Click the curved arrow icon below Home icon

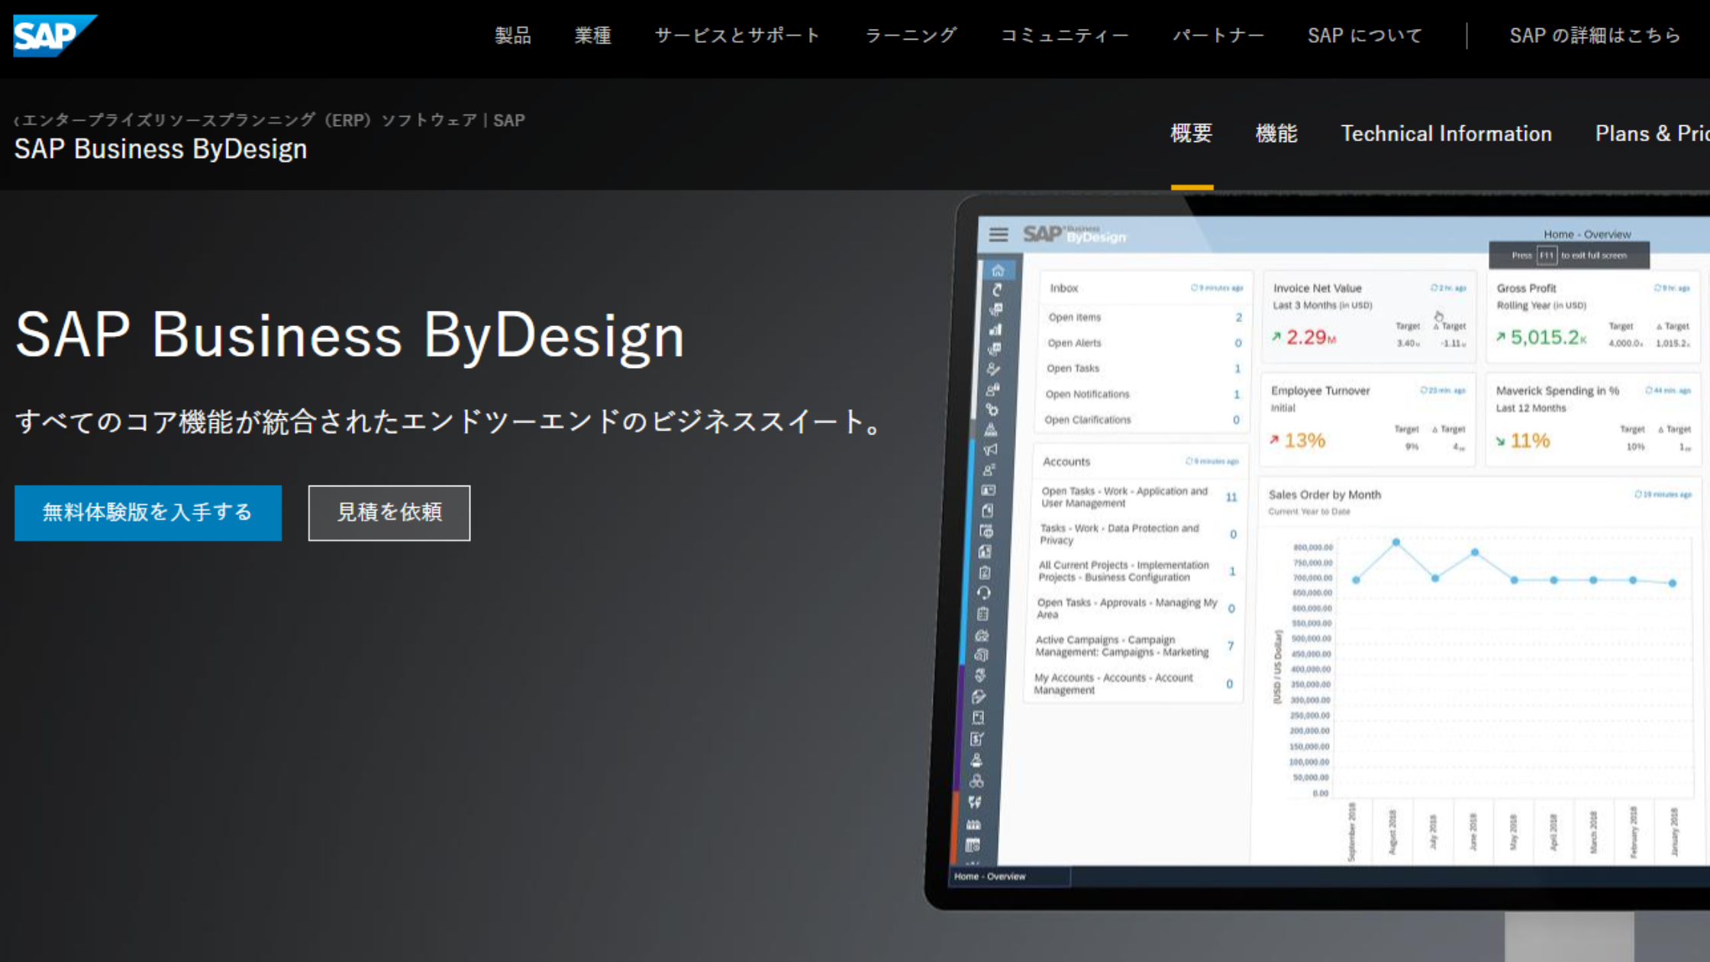point(997,290)
